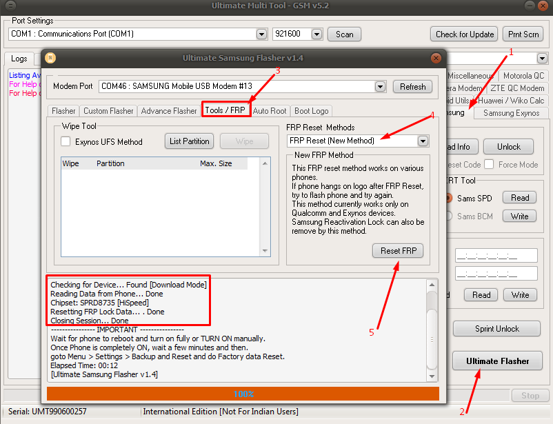Viewport: 553px width, 424px height.
Task: Click the Stop button
Action: click(x=530, y=396)
